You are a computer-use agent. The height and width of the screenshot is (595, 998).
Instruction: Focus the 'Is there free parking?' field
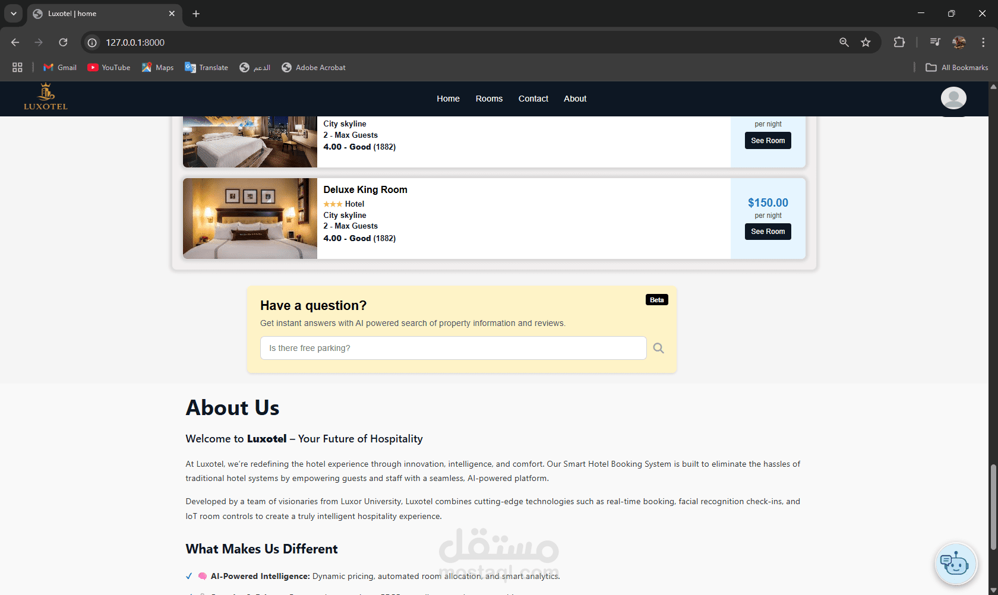(453, 348)
